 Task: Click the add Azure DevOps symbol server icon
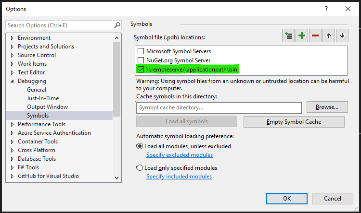[288, 35]
